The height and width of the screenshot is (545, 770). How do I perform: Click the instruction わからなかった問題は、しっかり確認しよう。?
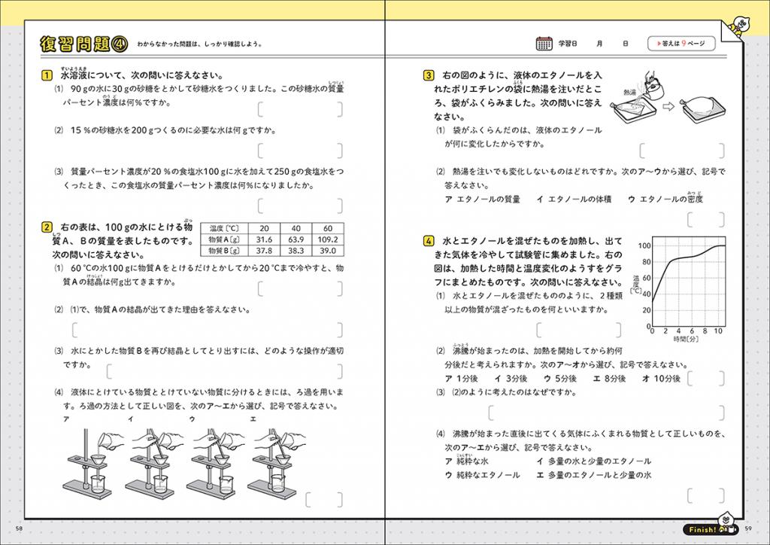click(199, 44)
